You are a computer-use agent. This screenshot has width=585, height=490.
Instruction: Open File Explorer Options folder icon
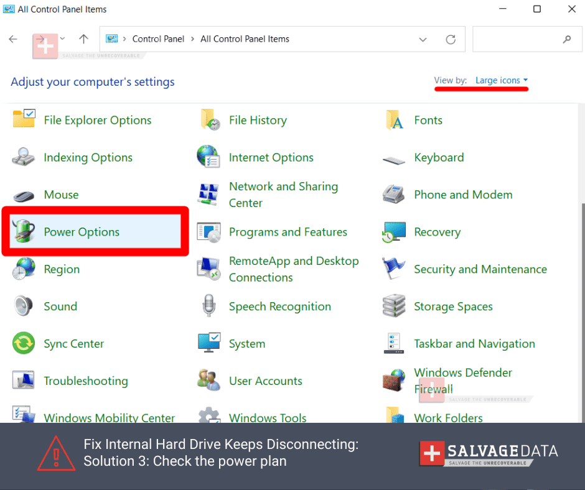pos(24,119)
